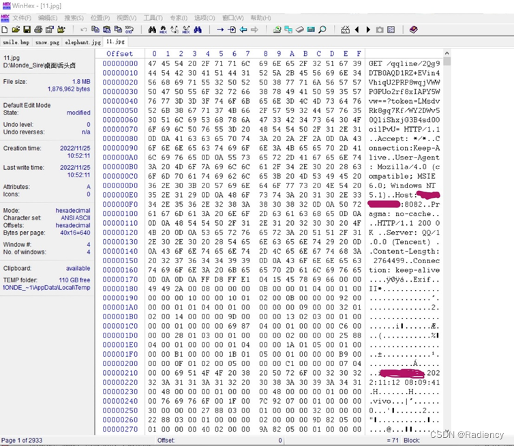Screen dimensions: 514x446
Task: Open the 文件(F) menu
Action: [x=22, y=18]
